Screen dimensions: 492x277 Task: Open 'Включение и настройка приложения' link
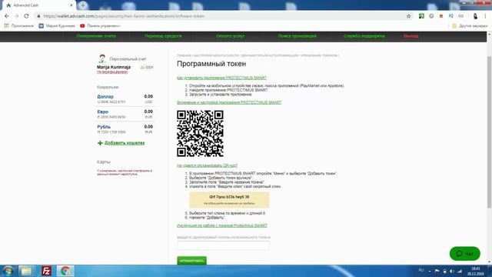(229, 102)
